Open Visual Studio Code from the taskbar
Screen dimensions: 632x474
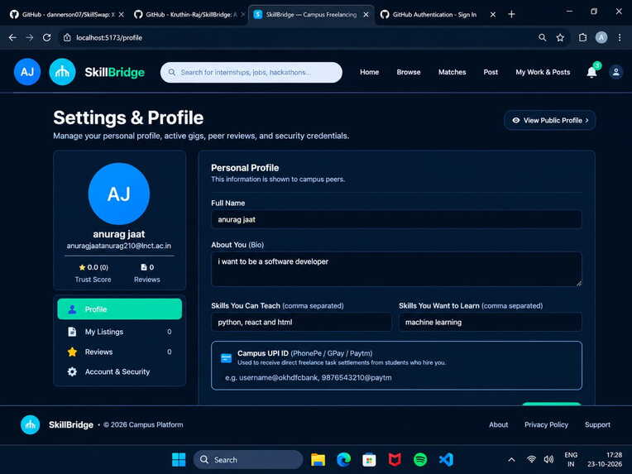446,459
